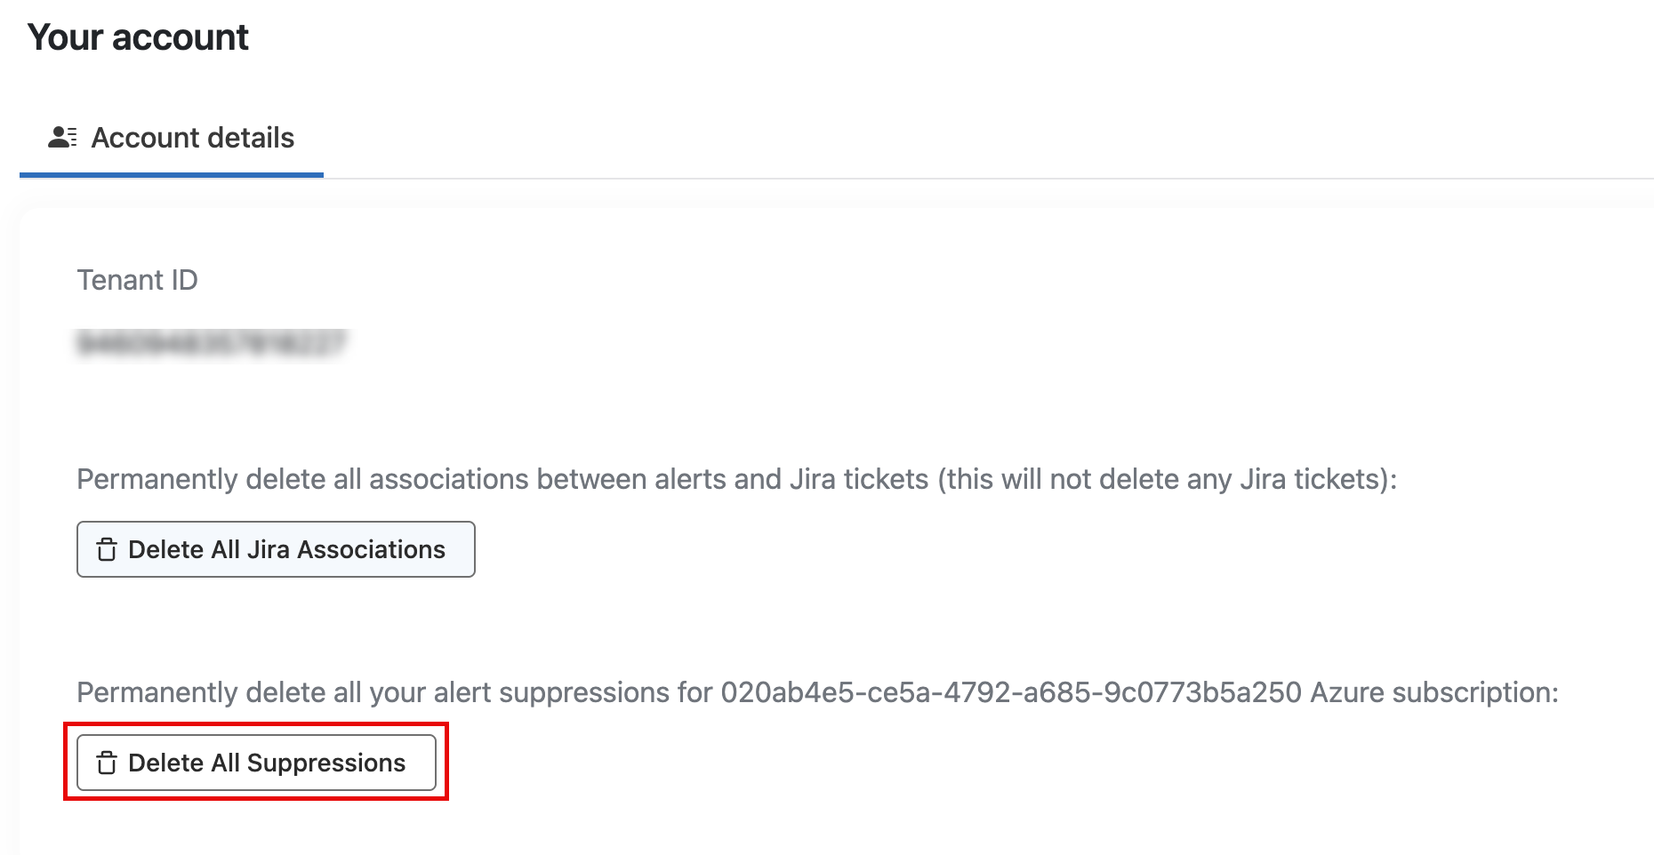Click the word "Associations" on Jira button

pyautogui.click(x=371, y=550)
